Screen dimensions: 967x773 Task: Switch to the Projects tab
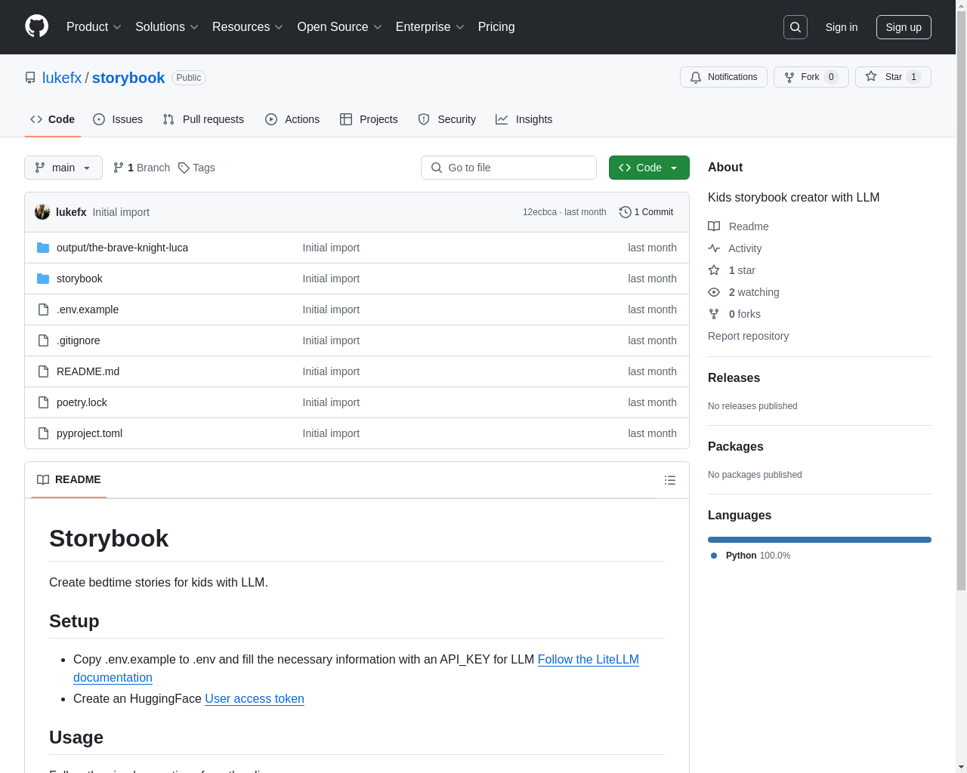[x=369, y=119]
